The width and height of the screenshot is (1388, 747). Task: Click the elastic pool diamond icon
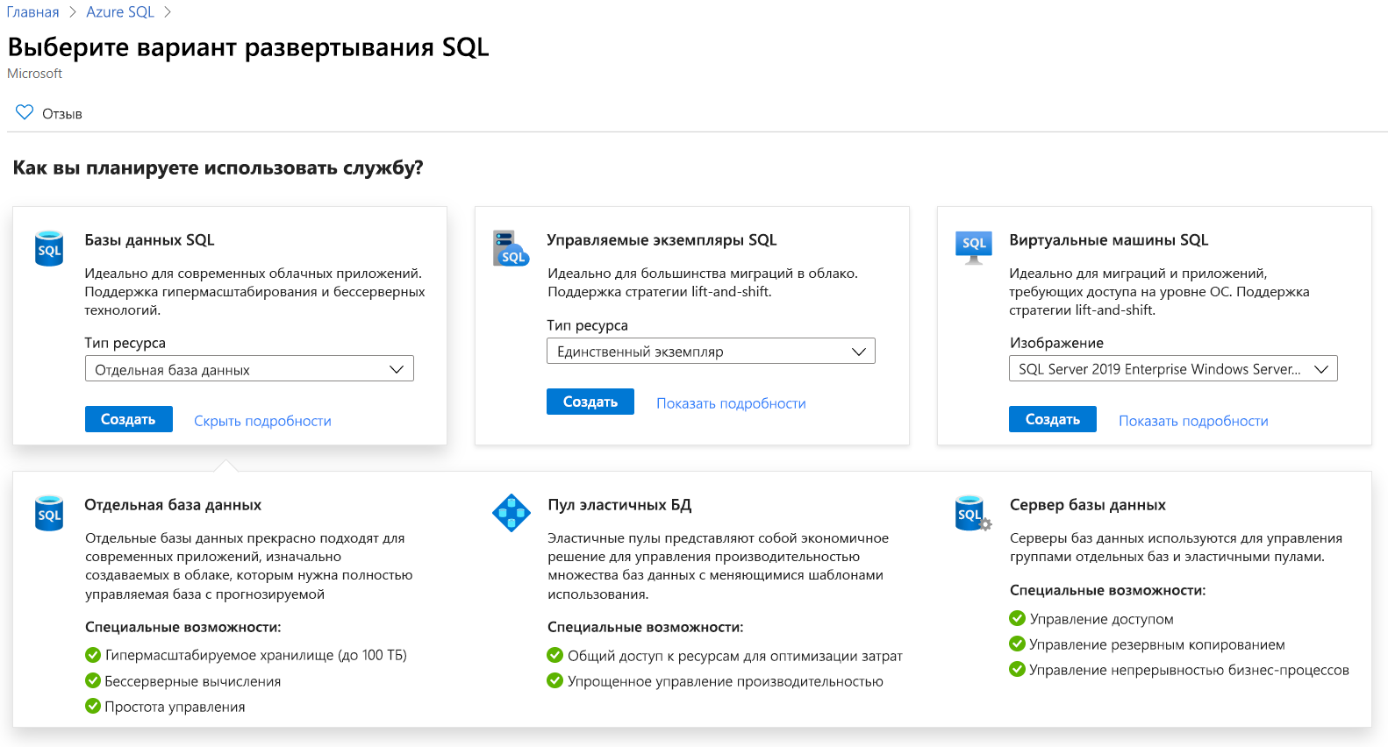(512, 513)
